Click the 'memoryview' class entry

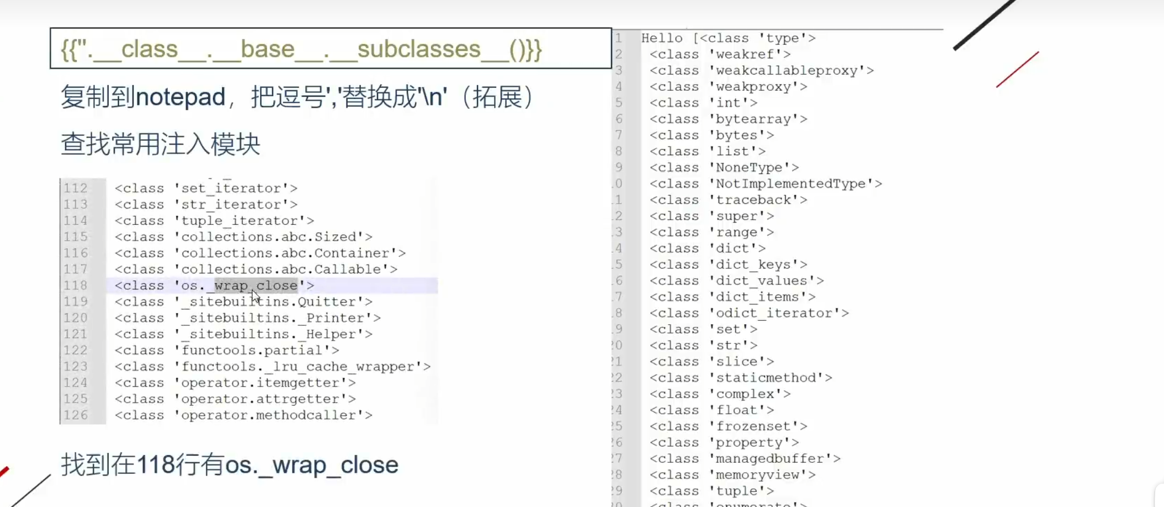coord(732,475)
